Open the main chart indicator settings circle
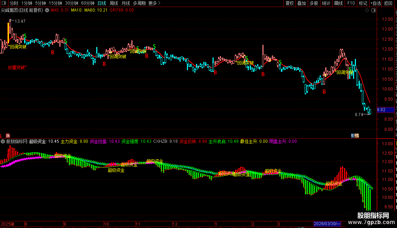 click(47, 11)
